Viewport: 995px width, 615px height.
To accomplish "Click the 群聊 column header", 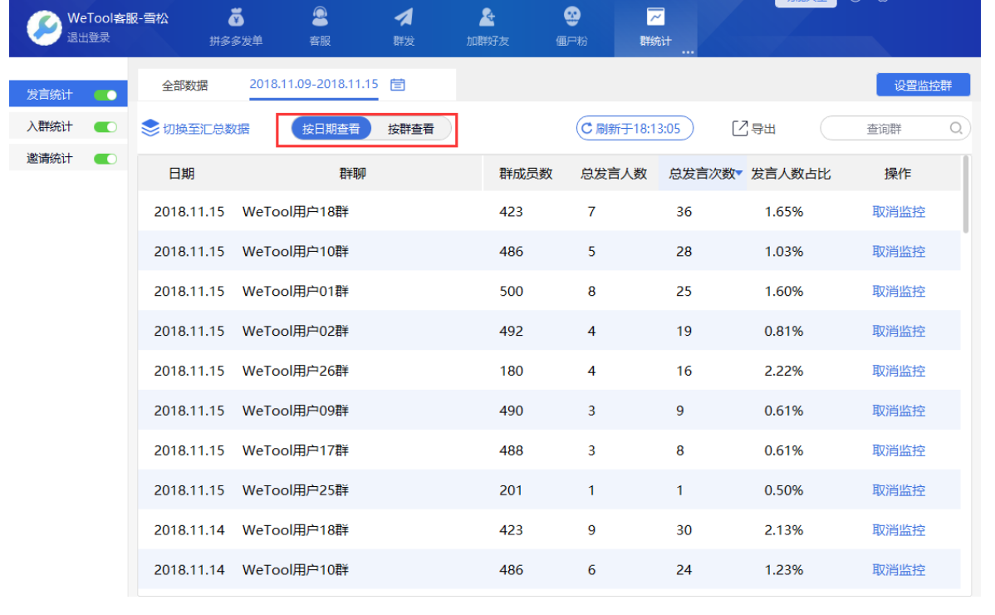I will pyautogui.click(x=352, y=173).
